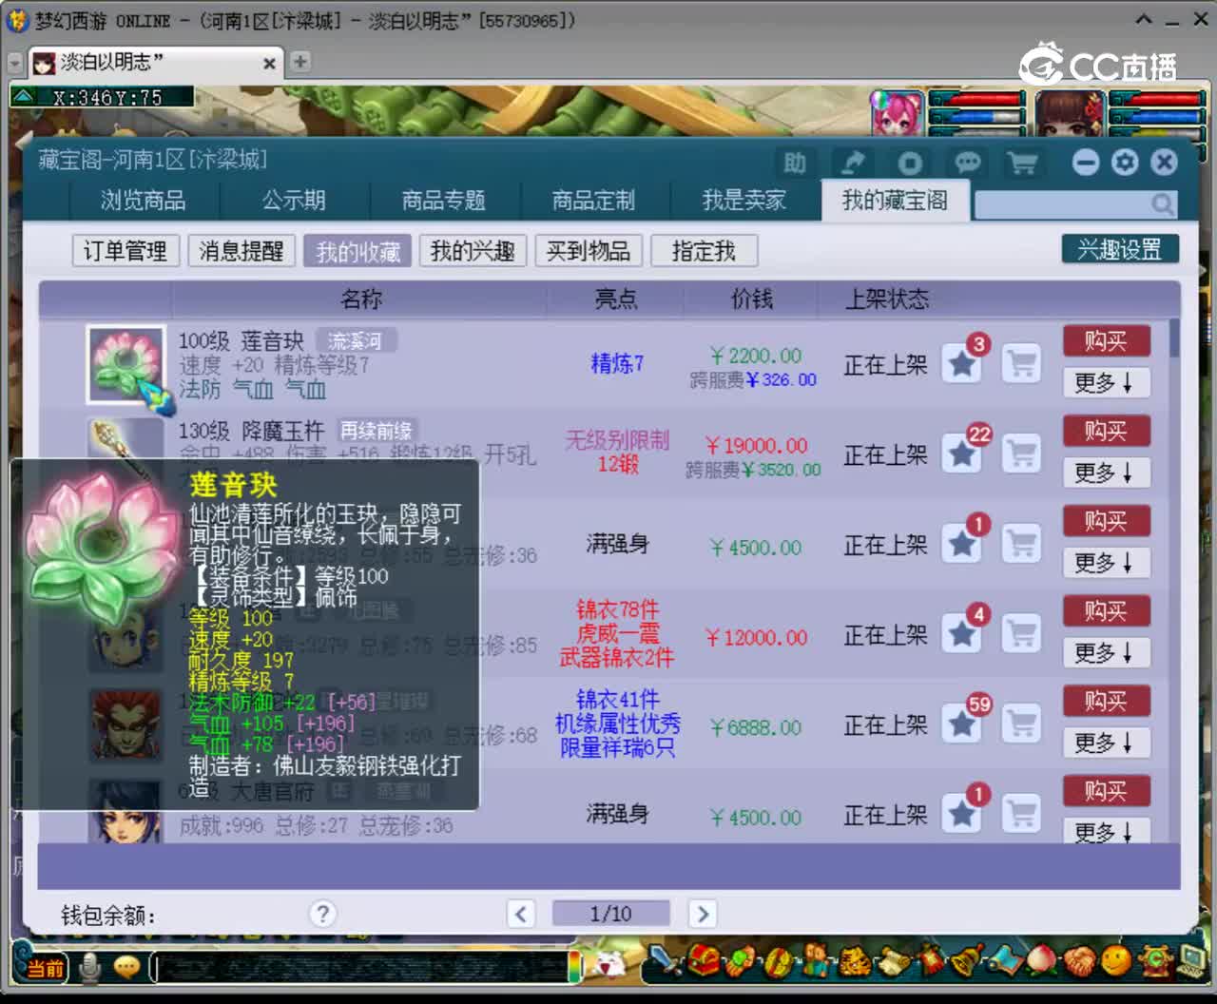Click the red health bar beside the pink-haired portrait
The width and height of the screenshot is (1217, 1004).
click(978, 99)
